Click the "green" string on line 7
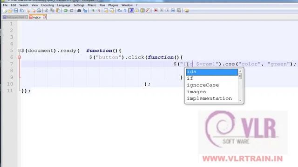This screenshot has width=298, height=167. click(278, 64)
